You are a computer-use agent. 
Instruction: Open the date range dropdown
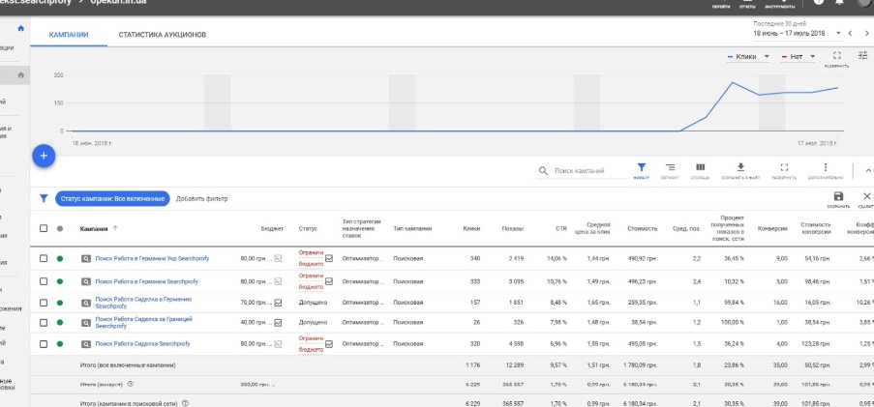coord(798,34)
